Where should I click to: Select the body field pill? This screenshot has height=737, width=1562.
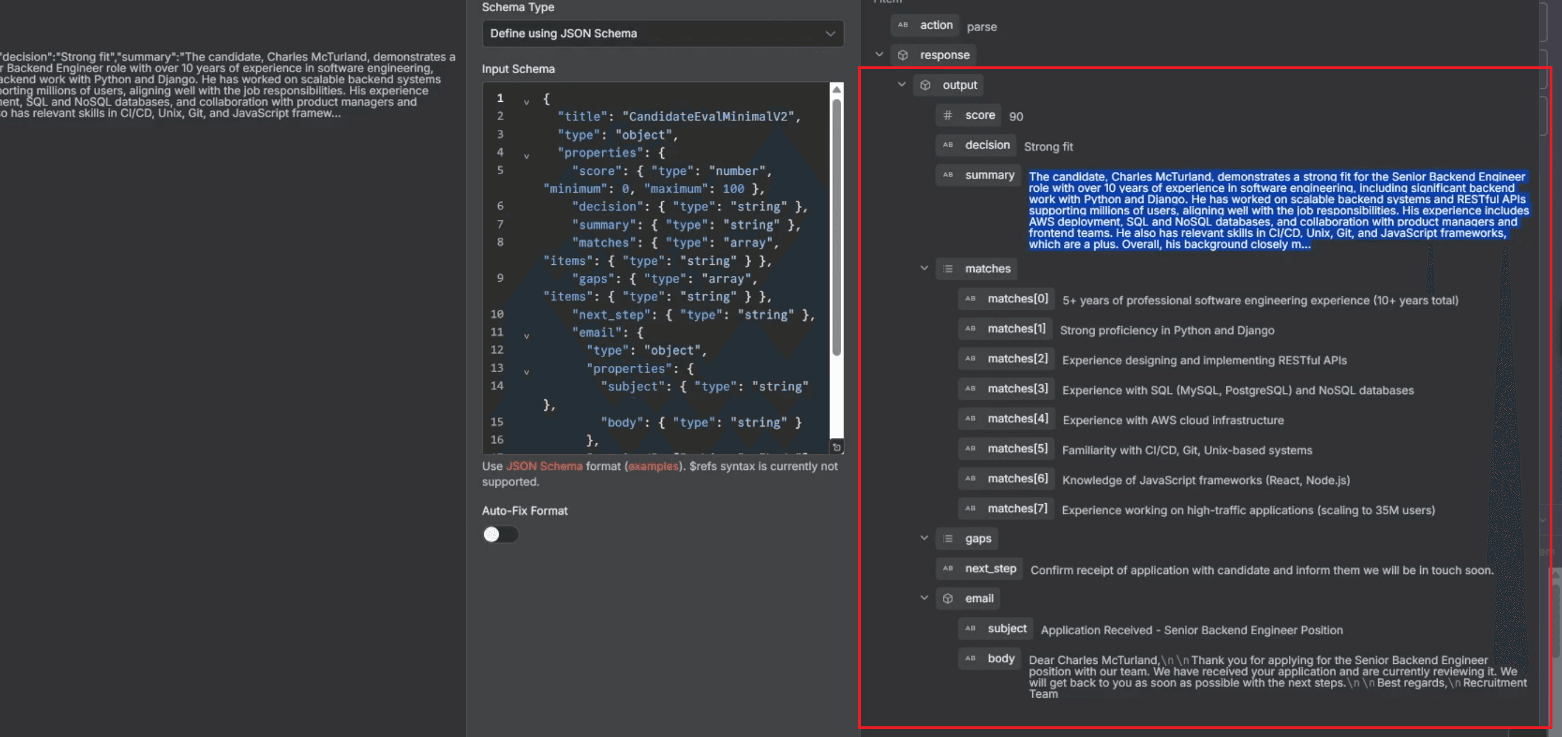click(990, 658)
